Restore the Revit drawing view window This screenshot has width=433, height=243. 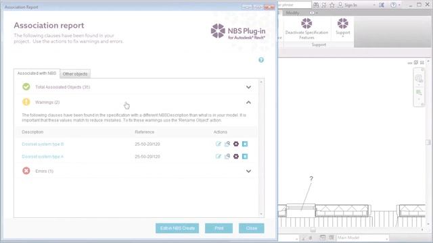click(x=415, y=63)
